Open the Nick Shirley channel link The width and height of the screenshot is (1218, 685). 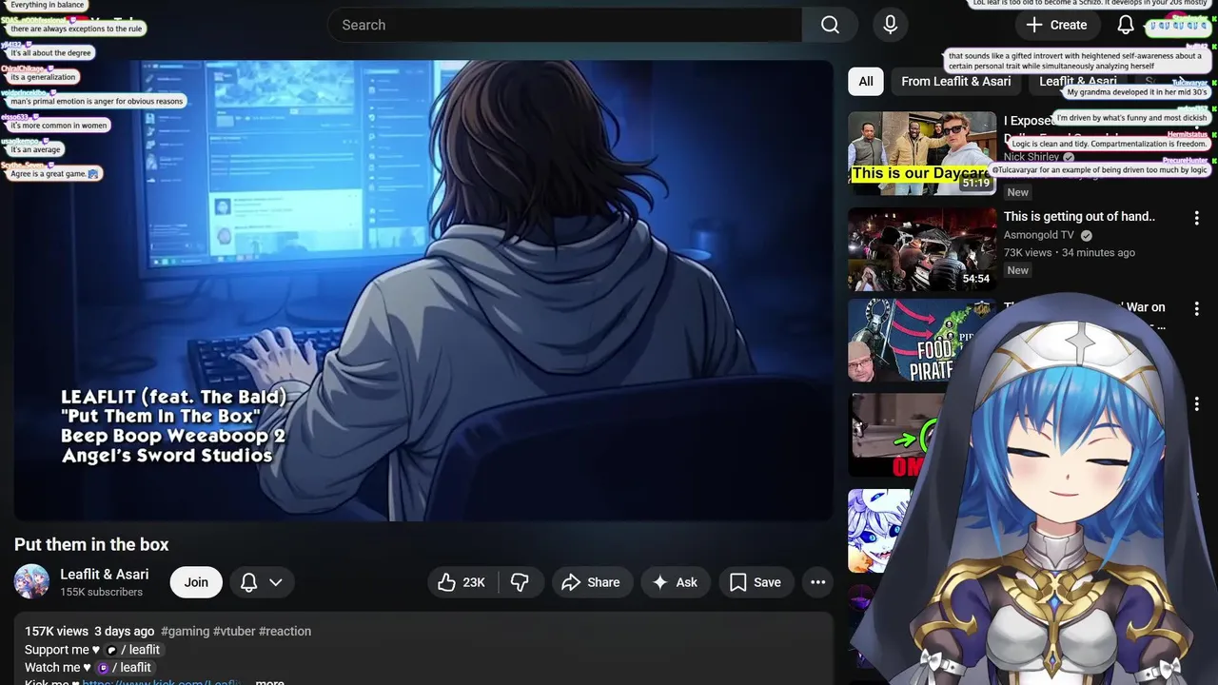[x=1031, y=157]
